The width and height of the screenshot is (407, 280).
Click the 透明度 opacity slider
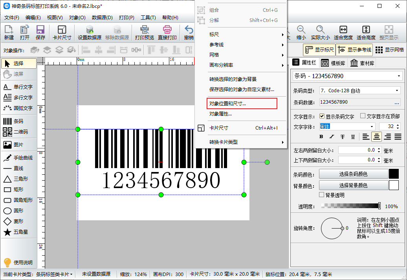pos(351,206)
